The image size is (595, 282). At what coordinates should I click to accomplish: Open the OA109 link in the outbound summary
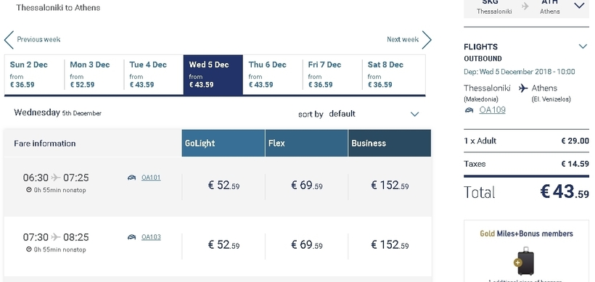click(x=492, y=110)
